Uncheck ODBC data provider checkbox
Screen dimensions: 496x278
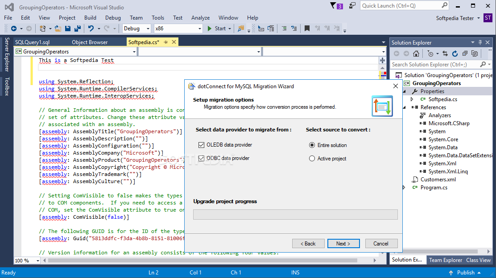click(x=201, y=158)
